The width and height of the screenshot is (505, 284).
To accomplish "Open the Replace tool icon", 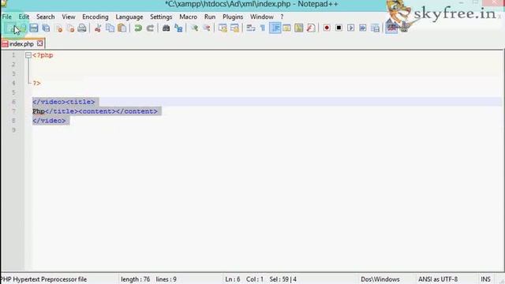I will (178, 28).
